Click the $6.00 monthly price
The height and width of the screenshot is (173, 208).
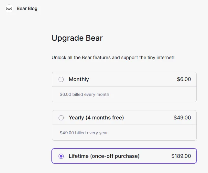click(184, 79)
